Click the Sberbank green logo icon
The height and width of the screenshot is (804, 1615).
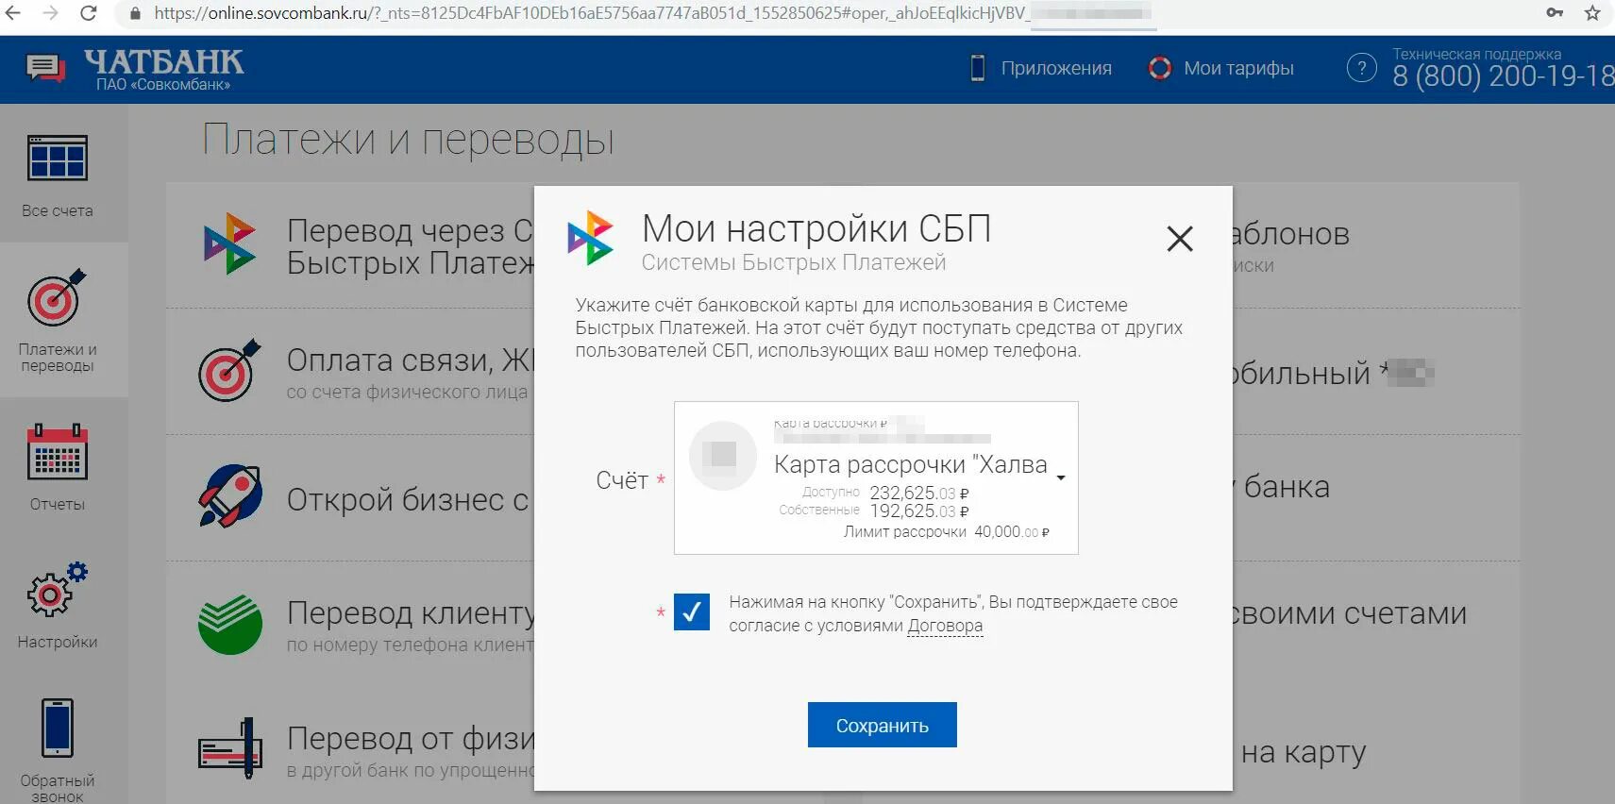tap(230, 624)
